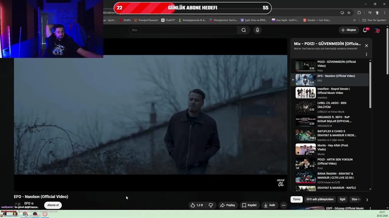Bookmark this page with the star icon
The image size is (389, 218).
pos(349,13)
